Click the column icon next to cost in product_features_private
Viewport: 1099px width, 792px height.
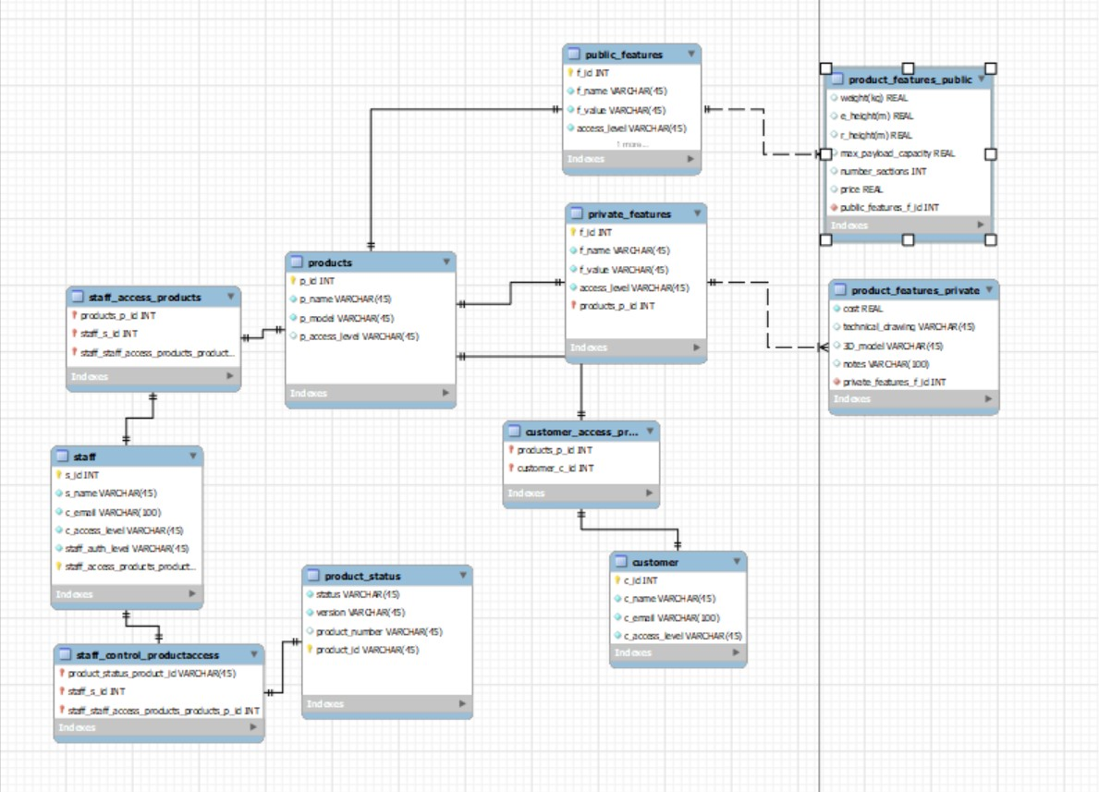[x=837, y=308]
